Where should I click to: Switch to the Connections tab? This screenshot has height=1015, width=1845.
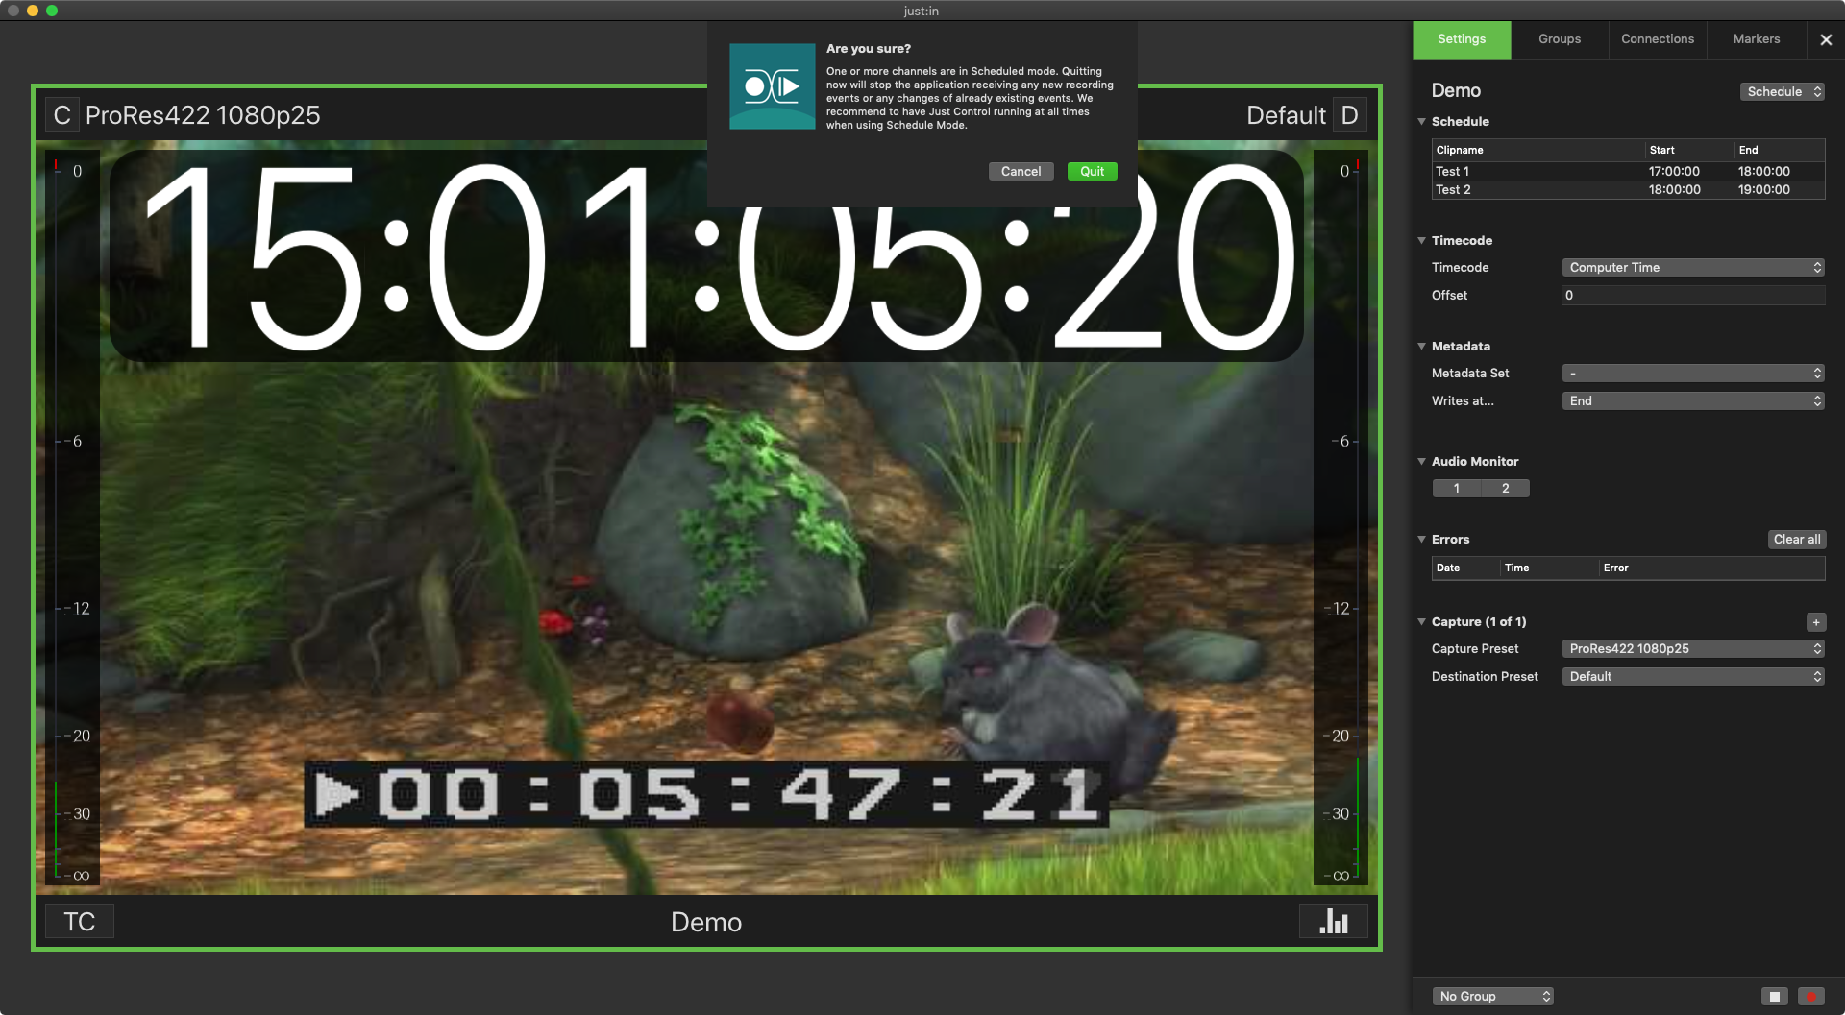(1658, 39)
